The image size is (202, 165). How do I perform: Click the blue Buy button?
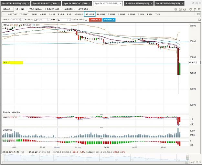coord(109,20)
